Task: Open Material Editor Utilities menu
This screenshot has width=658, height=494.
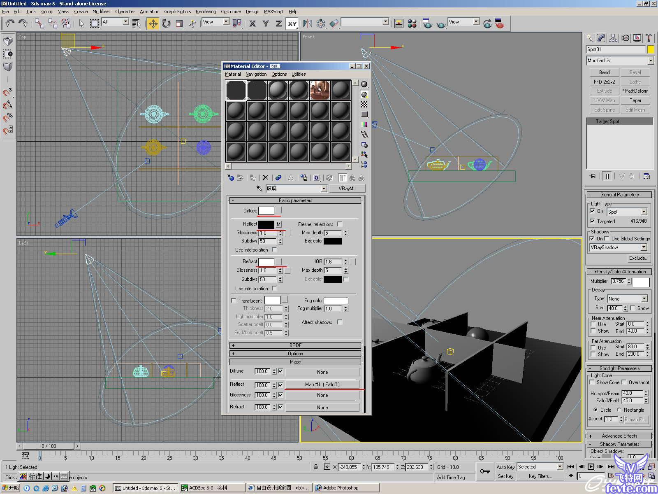Action: click(299, 74)
